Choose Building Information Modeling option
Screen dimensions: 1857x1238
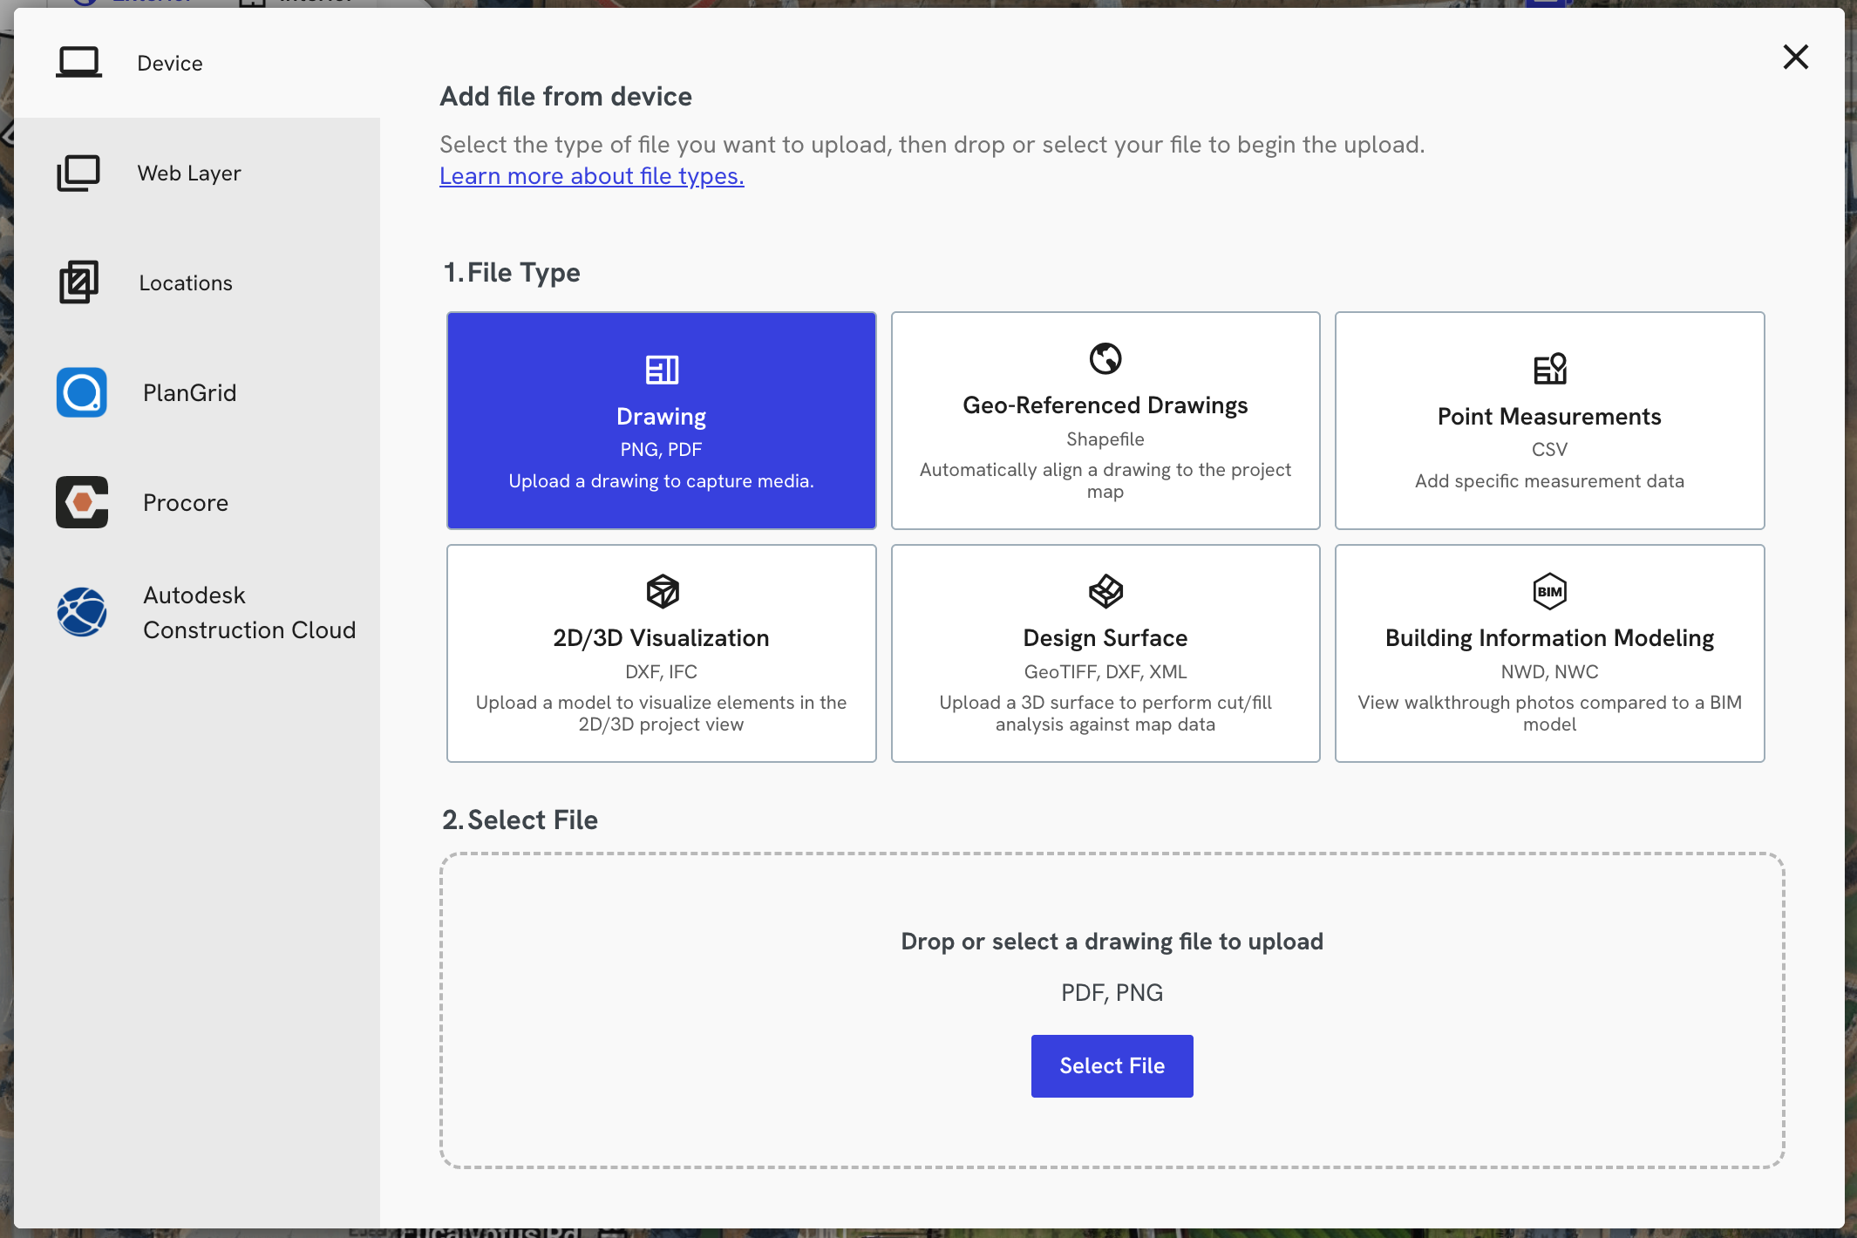[1549, 653]
